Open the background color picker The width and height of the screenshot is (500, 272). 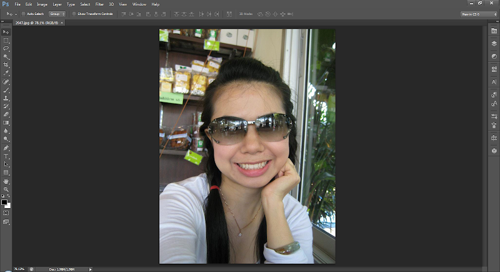9,206
